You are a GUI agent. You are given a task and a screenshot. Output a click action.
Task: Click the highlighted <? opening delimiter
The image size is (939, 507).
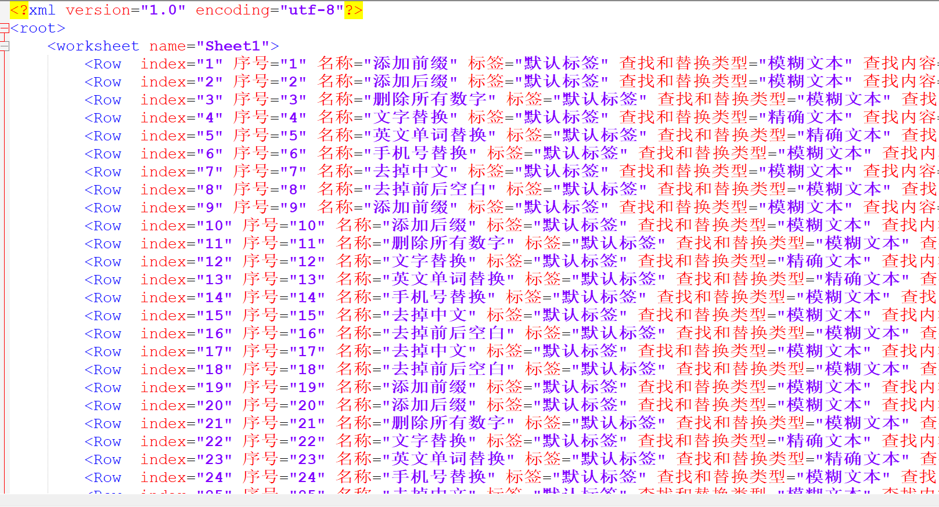coord(19,10)
